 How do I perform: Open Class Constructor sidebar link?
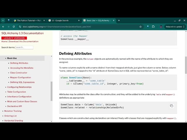click(19, 73)
